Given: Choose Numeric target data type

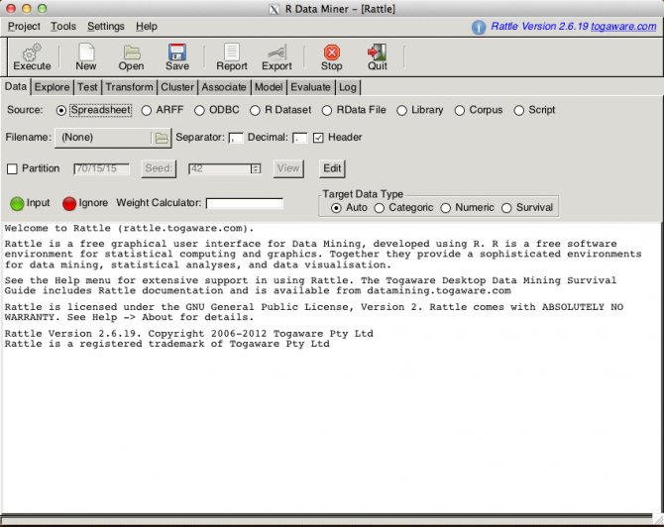Looking at the screenshot, I should [x=446, y=207].
